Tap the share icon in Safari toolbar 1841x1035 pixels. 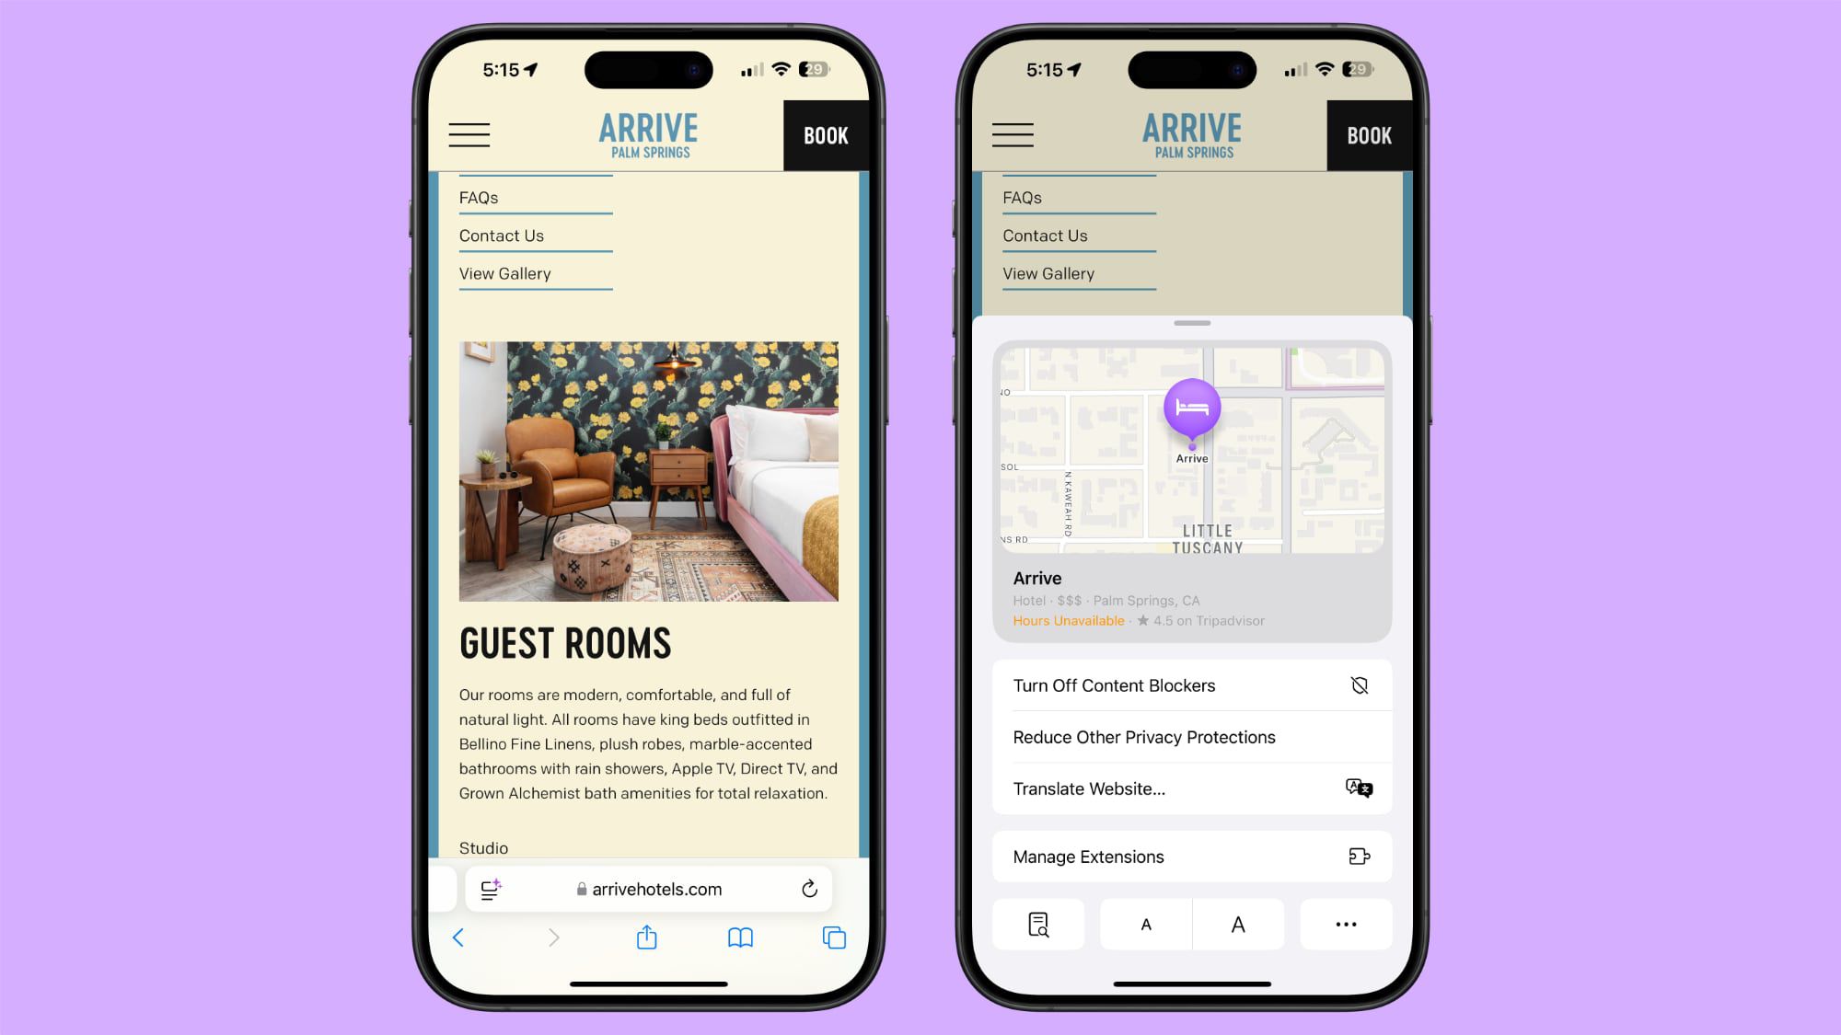[x=645, y=937]
